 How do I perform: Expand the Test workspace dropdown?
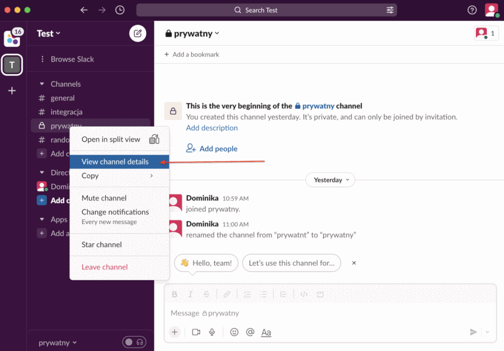click(49, 33)
